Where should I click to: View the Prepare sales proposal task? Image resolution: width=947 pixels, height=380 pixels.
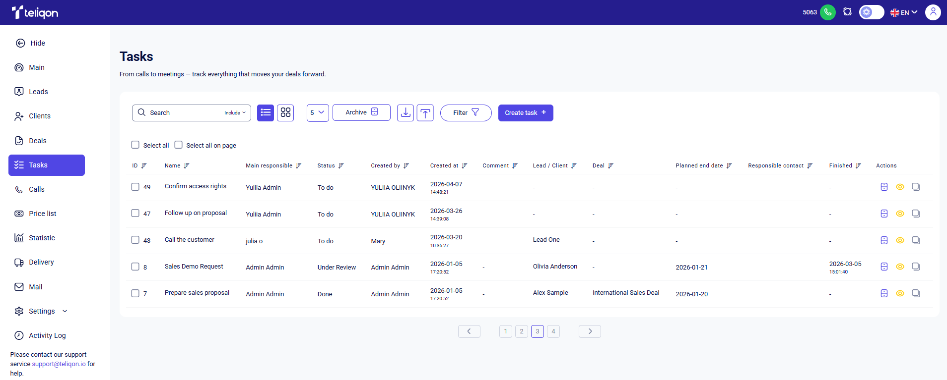click(x=900, y=293)
